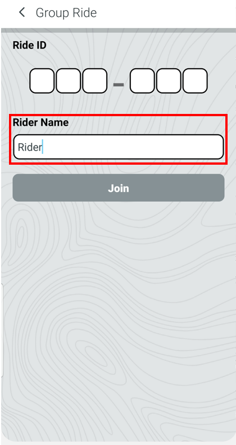Viewport: 236px width, 445px height.
Task: Focus the Rider Name text field
Action: pos(119,147)
